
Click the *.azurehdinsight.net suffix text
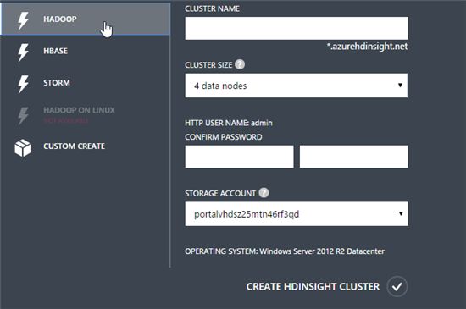pos(367,47)
